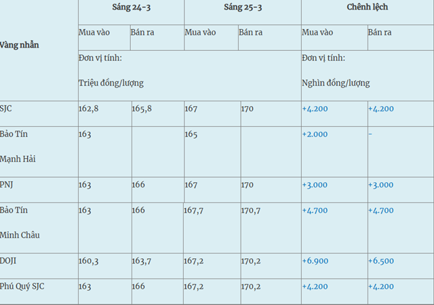434x305 pixels.
Task: Click the blue +6.900 difference value
Action: click(x=315, y=261)
